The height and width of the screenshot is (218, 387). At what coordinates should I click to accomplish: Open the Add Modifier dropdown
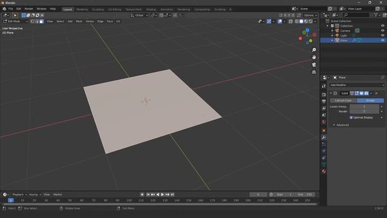357,85
